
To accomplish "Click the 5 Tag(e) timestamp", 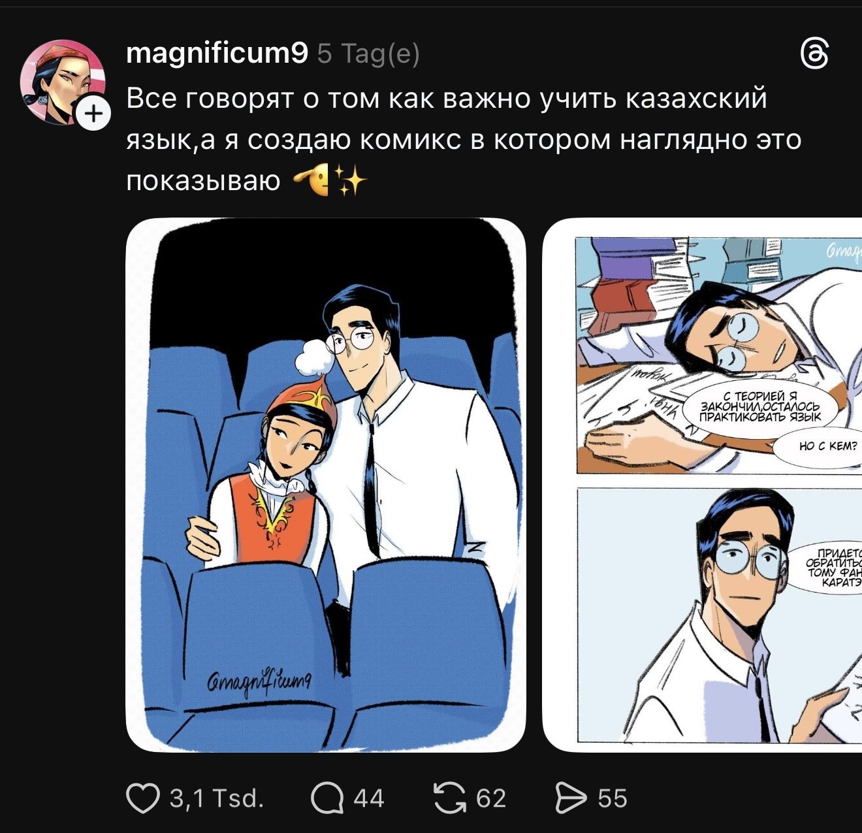I will point(368,54).
